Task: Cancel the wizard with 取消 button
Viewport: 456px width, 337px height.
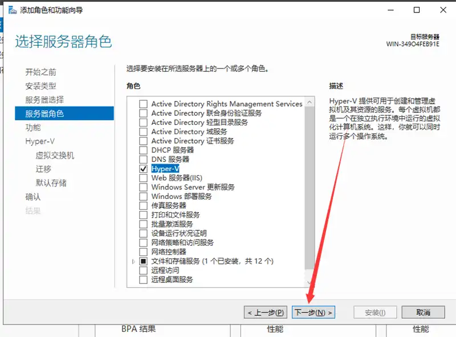Action: pos(423,312)
